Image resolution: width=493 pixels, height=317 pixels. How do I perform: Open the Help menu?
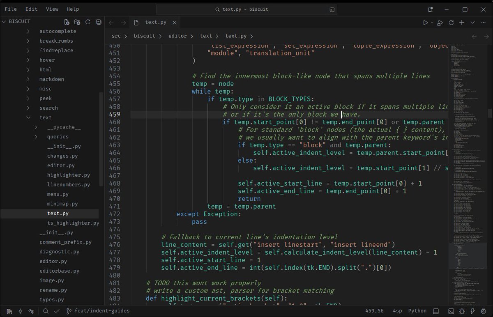tap(73, 9)
